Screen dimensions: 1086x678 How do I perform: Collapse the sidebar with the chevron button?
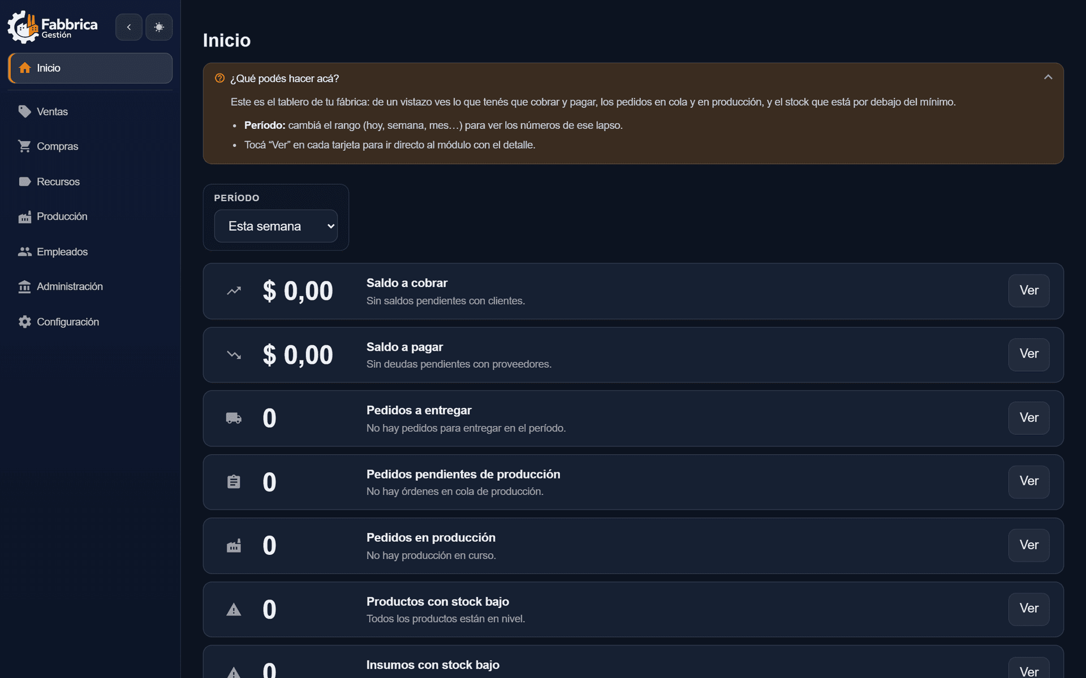[x=129, y=27]
